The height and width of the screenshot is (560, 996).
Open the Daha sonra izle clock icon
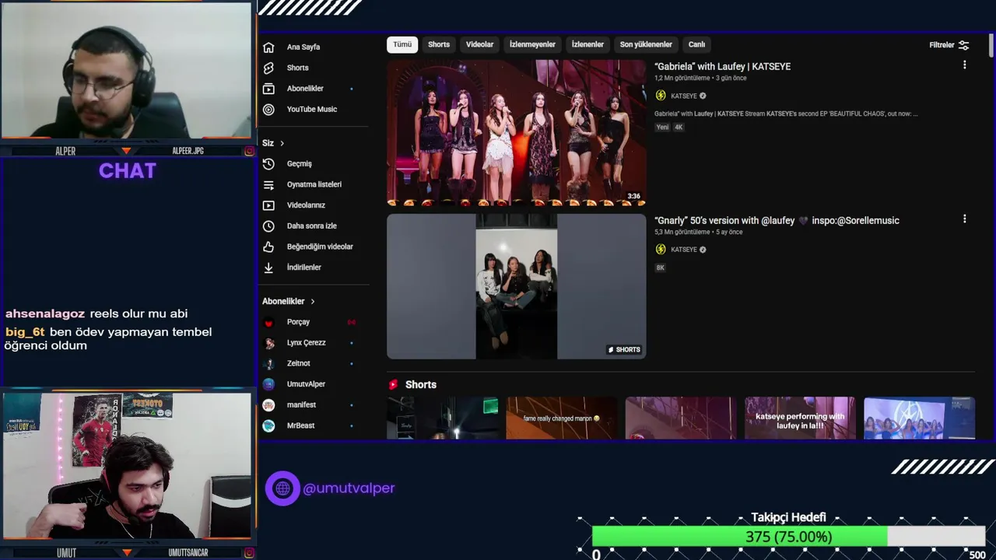point(268,226)
